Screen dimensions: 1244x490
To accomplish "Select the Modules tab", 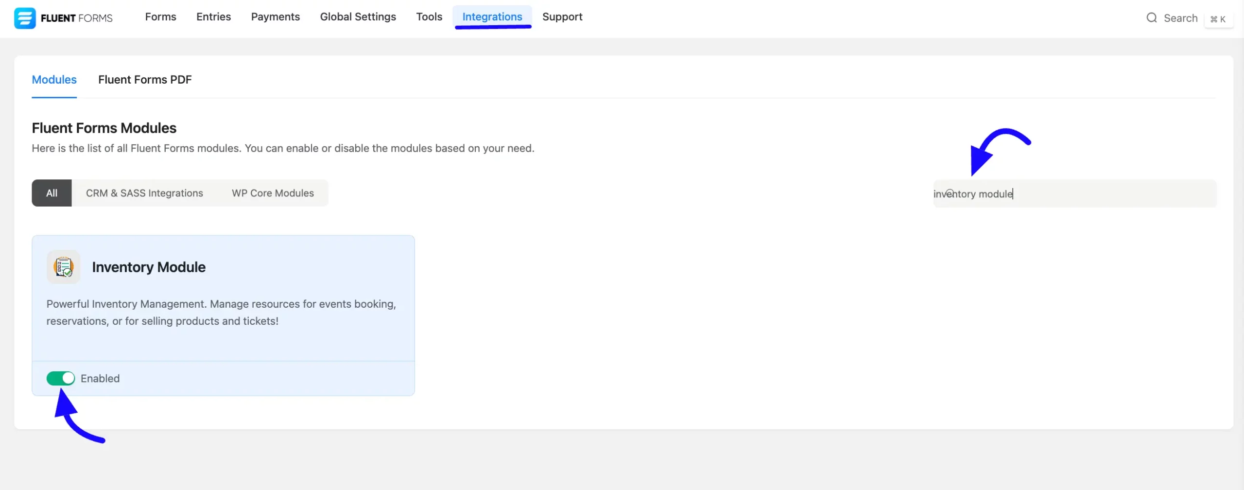I will pos(54,79).
